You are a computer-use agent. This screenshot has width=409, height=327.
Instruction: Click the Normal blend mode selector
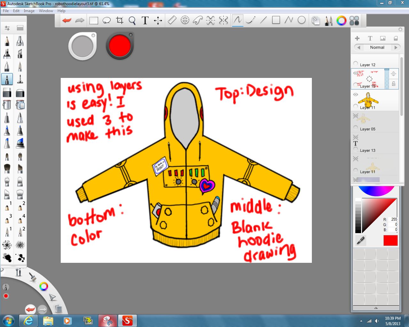(x=377, y=47)
